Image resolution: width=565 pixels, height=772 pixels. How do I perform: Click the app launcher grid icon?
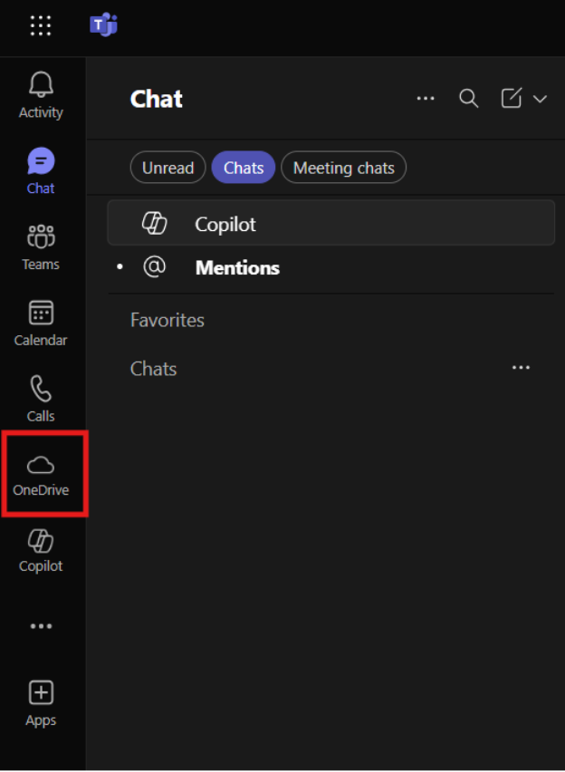pyautogui.click(x=41, y=25)
